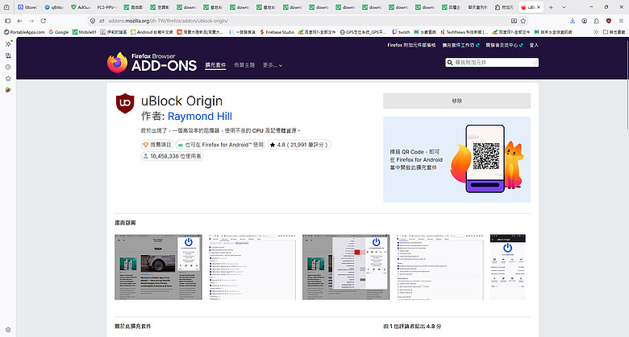Screen dimensions: 629x337
Task: Click the Firefox Browser ADD-ONS logo
Action: tap(152, 63)
